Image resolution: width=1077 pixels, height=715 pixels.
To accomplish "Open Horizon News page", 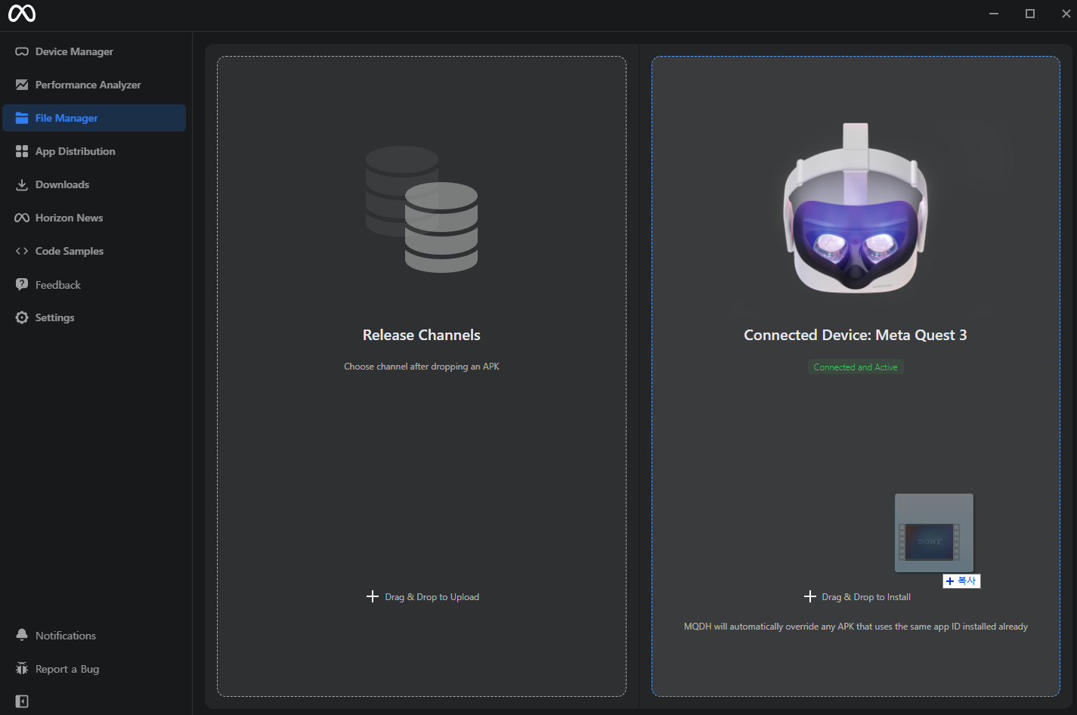I will pos(94,218).
